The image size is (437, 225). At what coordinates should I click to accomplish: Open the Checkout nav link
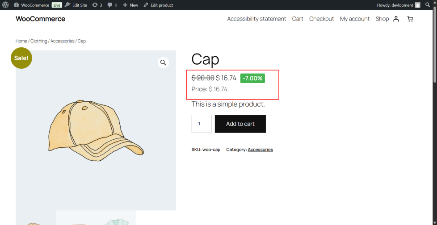pyautogui.click(x=321, y=19)
